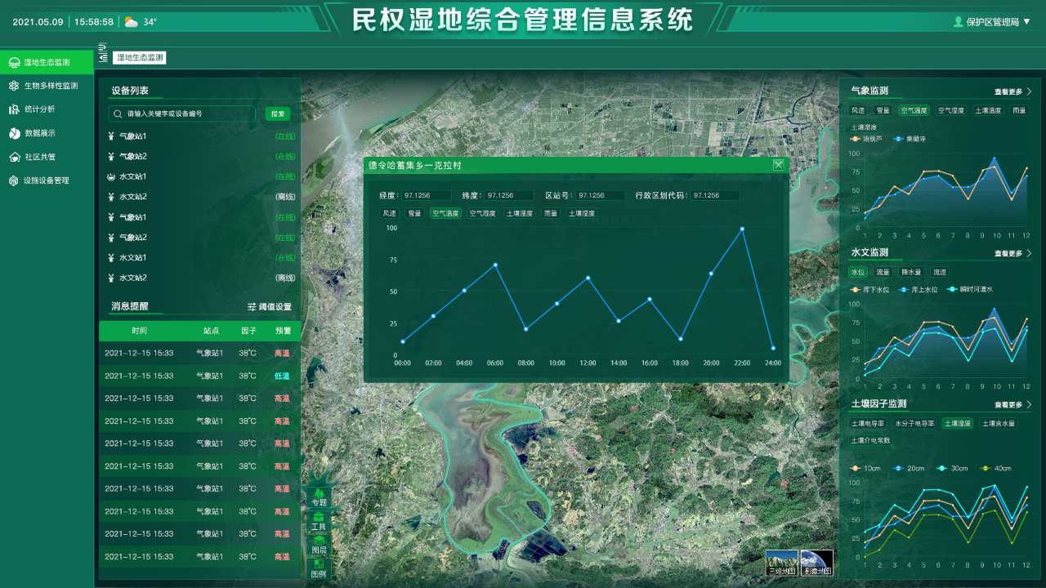Expand 查看更多 arrow in 土壤因子监测
Image resolution: width=1046 pixels, height=588 pixels.
pyautogui.click(x=1029, y=405)
